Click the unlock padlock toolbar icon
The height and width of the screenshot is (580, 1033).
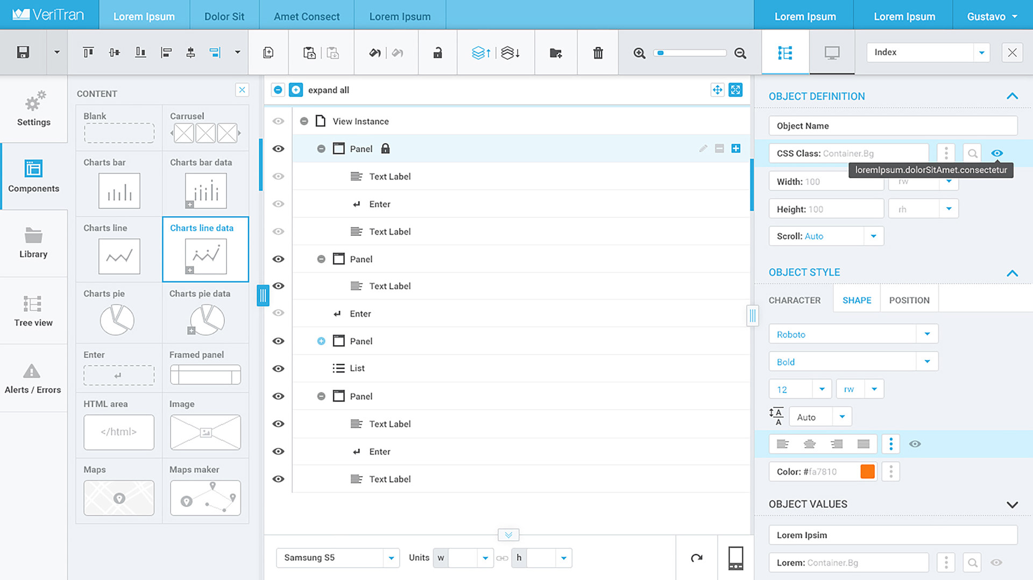click(x=438, y=53)
